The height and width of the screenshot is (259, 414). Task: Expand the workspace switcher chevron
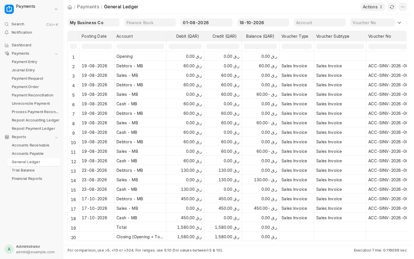[x=56, y=9]
